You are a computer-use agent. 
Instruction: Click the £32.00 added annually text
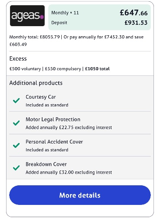(x=69, y=172)
